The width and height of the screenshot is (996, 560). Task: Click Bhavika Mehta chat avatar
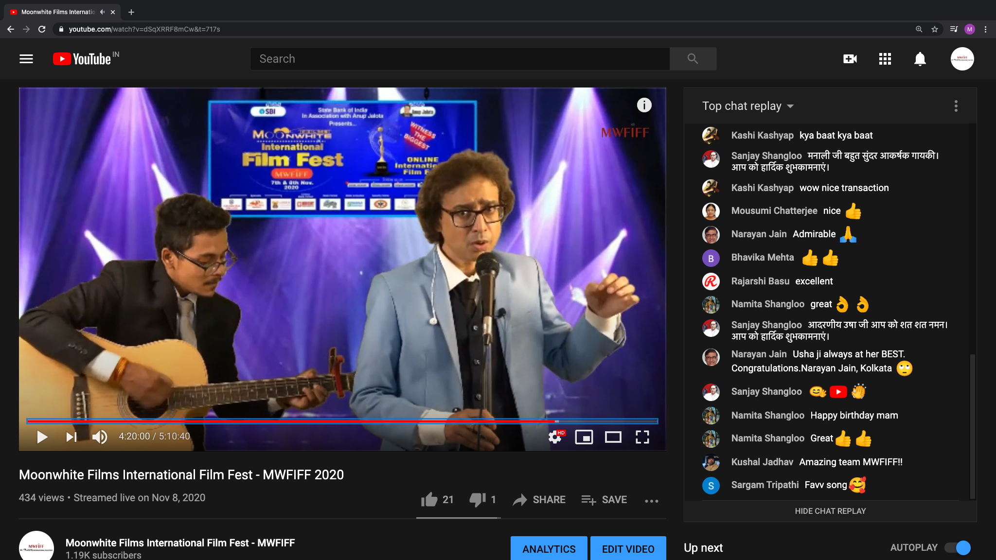(x=711, y=258)
